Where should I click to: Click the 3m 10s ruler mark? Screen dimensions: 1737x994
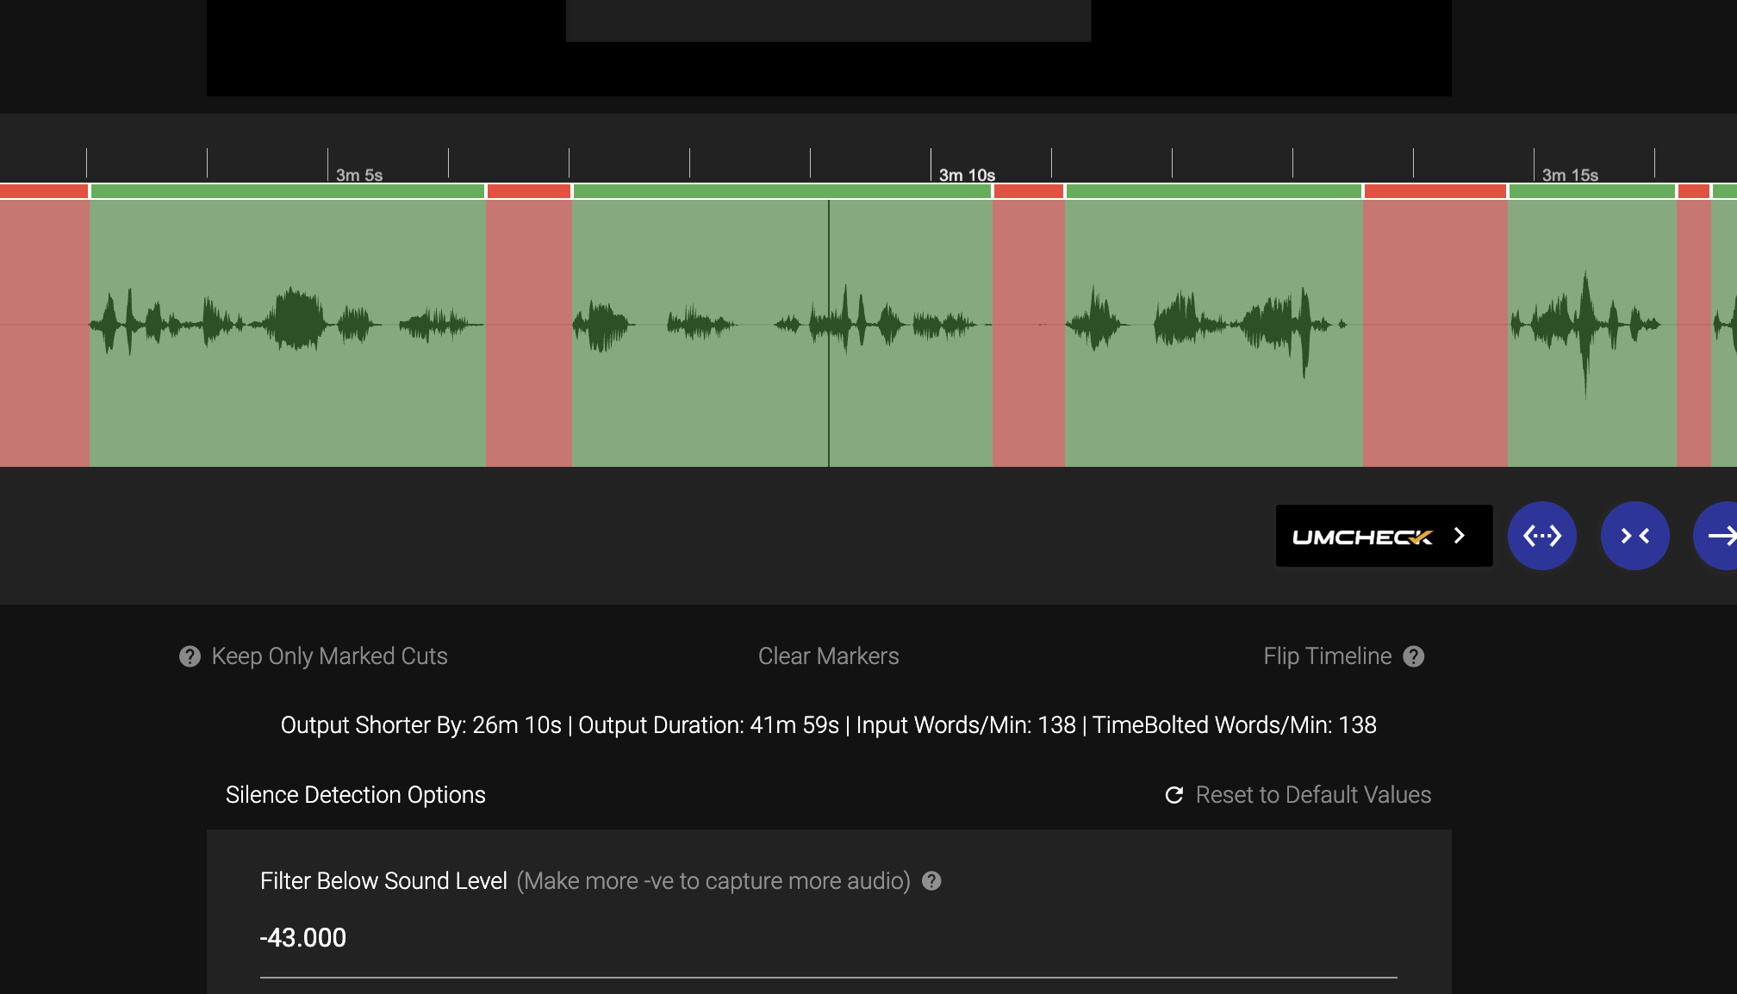[967, 175]
